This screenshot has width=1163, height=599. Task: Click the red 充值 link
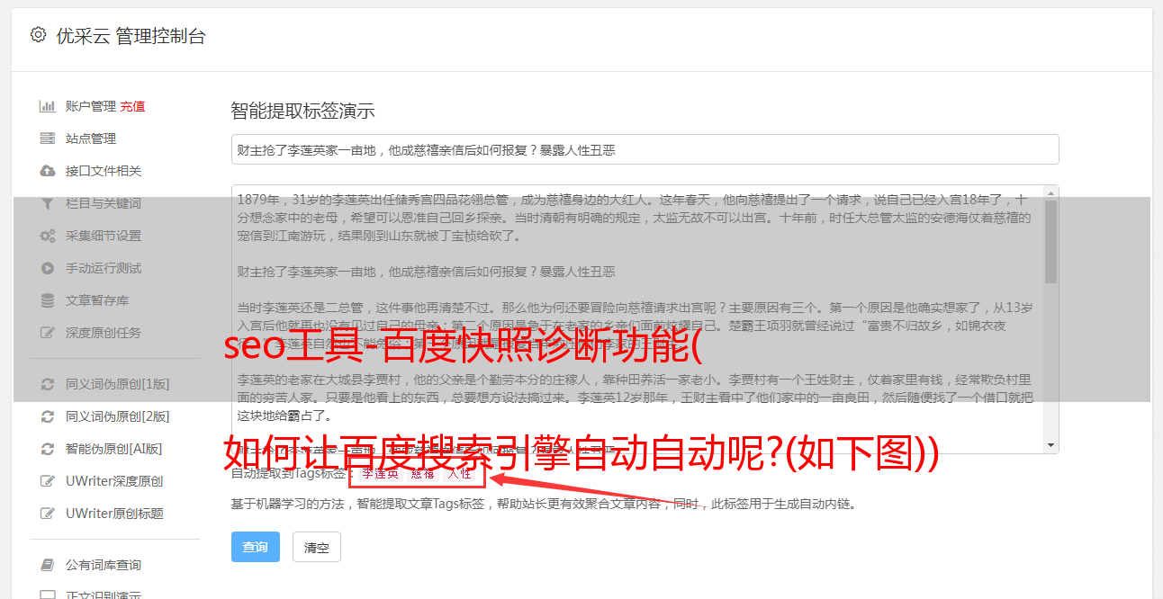(x=132, y=106)
